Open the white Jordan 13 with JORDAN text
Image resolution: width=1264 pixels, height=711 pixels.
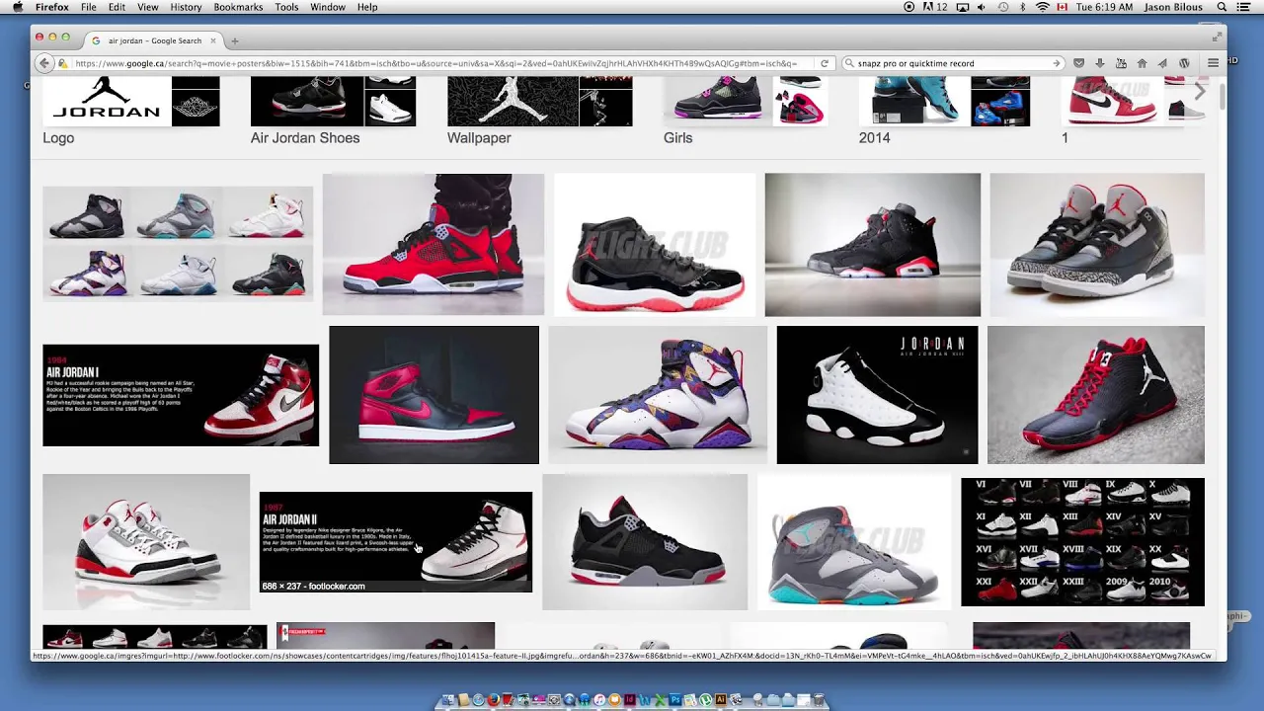point(877,395)
